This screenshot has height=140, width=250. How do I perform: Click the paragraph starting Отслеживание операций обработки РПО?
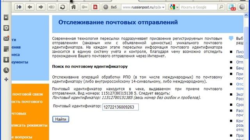[x=137, y=79]
